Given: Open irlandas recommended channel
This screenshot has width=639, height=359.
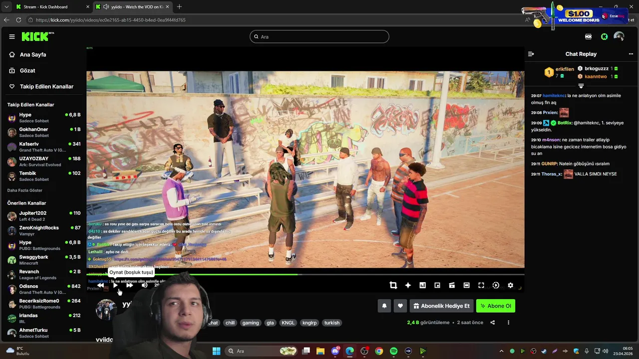Looking at the screenshot, I should 44,318.
